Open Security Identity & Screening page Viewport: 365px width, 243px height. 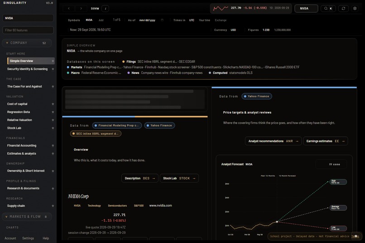[27, 69]
